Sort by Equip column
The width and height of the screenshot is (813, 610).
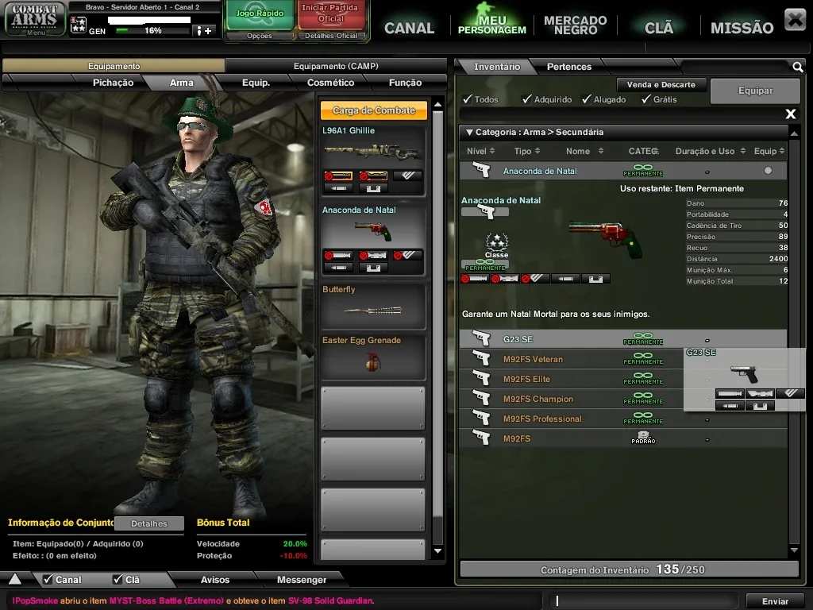(x=769, y=151)
